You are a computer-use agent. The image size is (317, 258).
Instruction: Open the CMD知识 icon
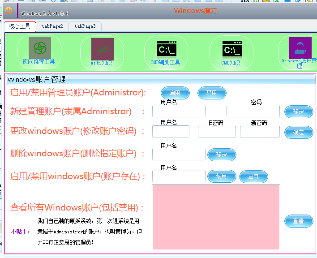[x=231, y=52]
